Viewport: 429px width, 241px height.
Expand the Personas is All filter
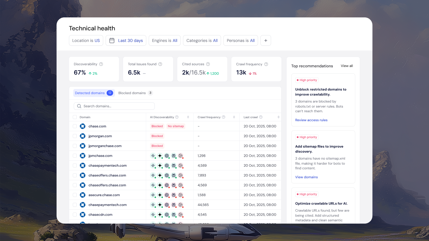click(241, 41)
